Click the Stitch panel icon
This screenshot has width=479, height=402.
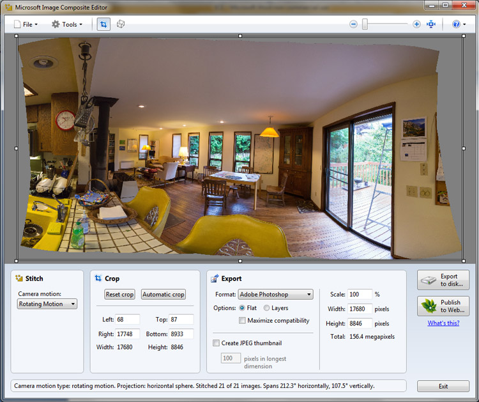tap(19, 278)
